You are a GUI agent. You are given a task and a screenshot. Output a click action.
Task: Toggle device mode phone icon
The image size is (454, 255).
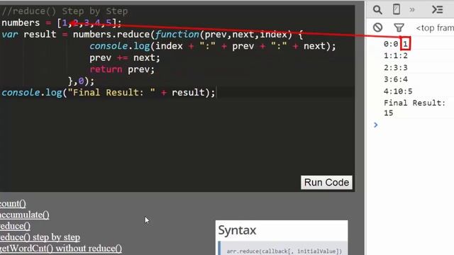click(397, 9)
